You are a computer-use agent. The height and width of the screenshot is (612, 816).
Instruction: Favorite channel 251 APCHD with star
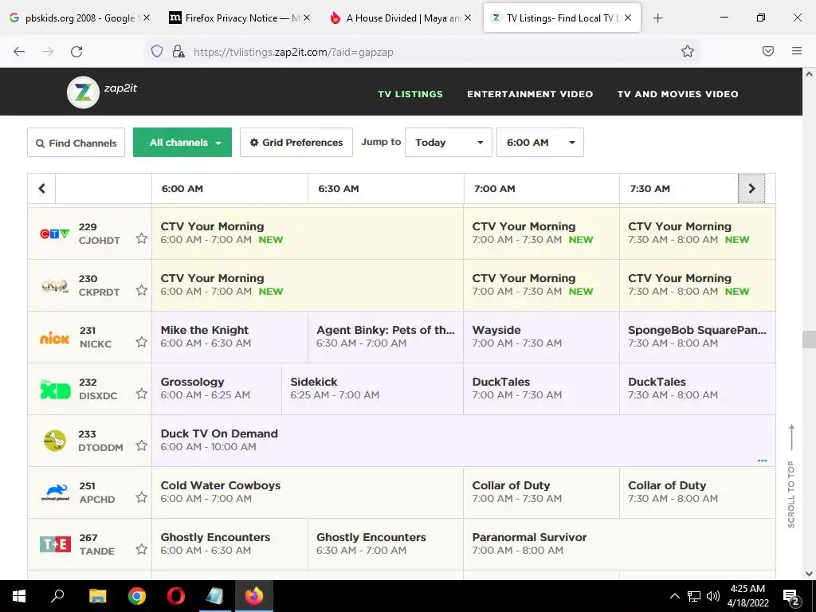tap(142, 497)
